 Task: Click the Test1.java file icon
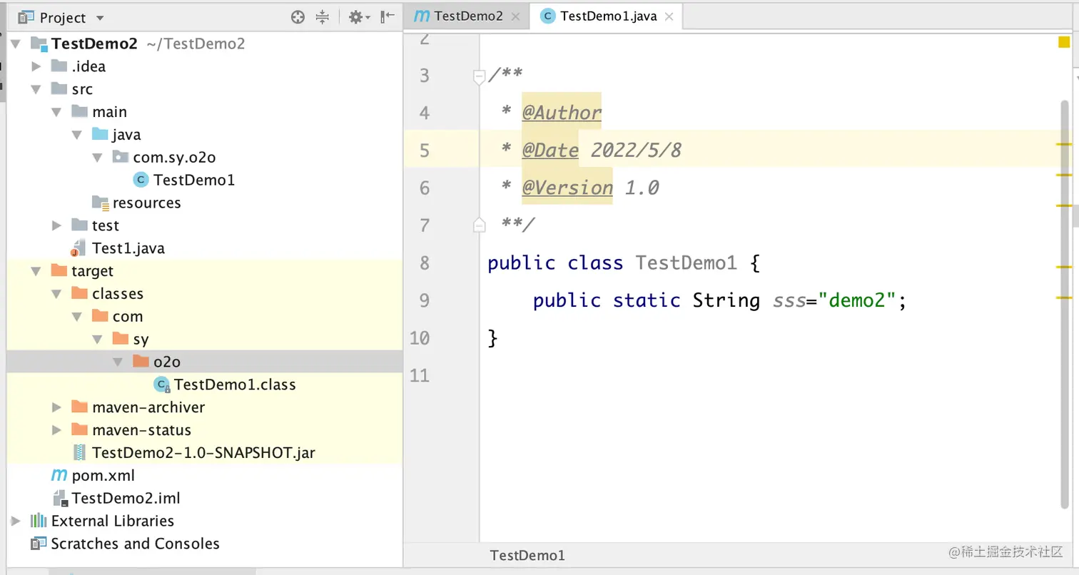click(77, 249)
